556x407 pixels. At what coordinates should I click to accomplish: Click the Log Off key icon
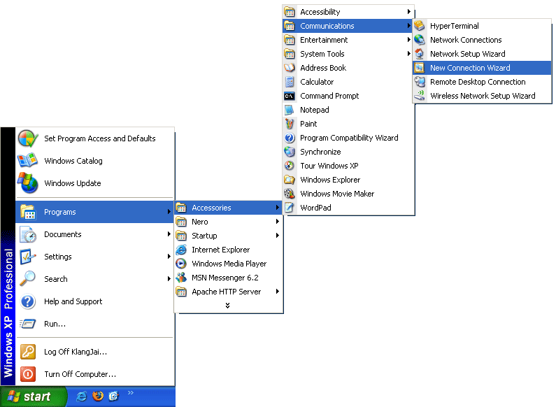[28, 352]
